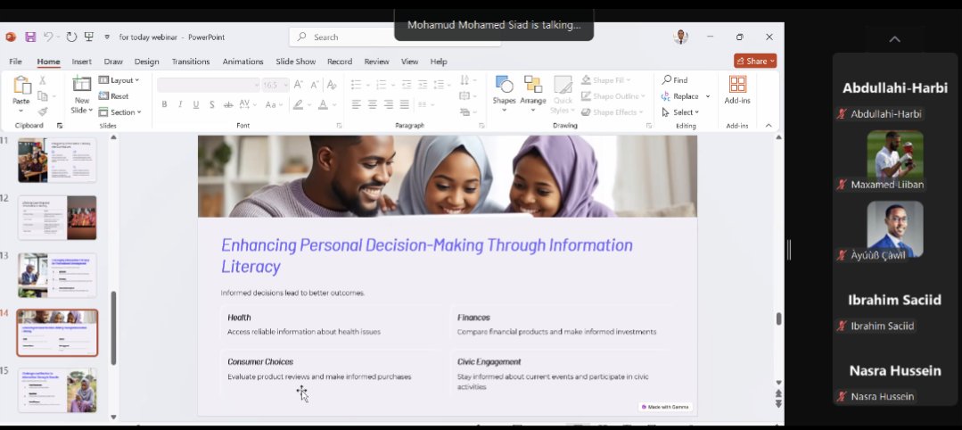Click the Undo arrow icon
This screenshot has width=962, height=430.
point(48,37)
